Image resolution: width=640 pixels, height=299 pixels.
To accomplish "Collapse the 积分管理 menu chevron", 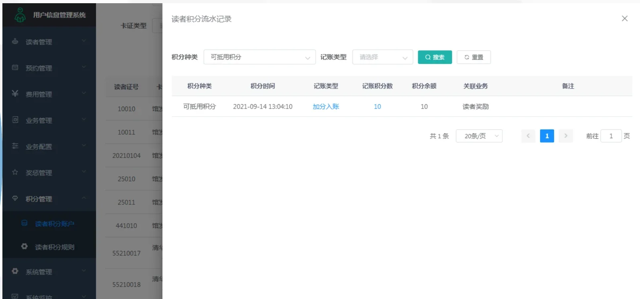I will tap(84, 197).
